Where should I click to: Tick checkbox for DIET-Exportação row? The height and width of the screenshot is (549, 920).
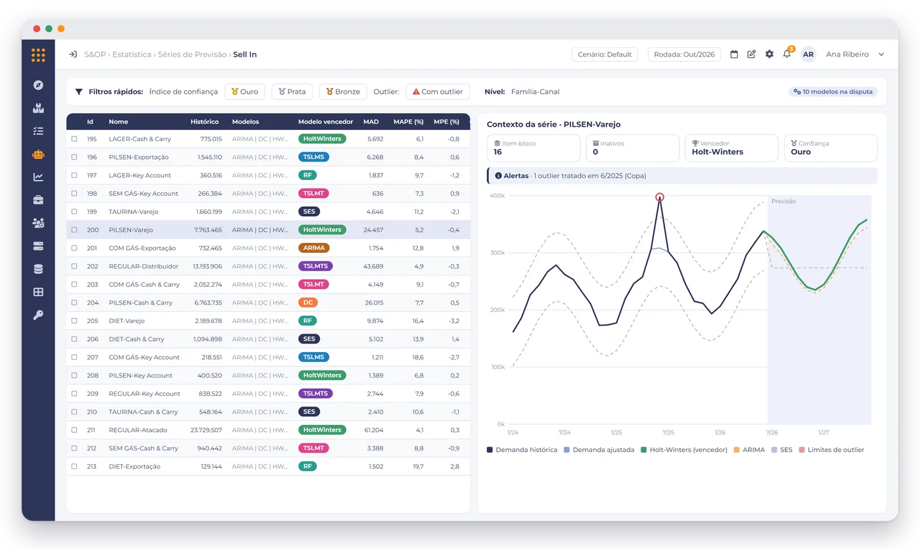click(x=74, y=466)
